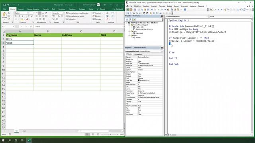Screen dimensions: 255x143
Task: Toggle folders icon in the Project panel
Action: [x=134, y=19]
